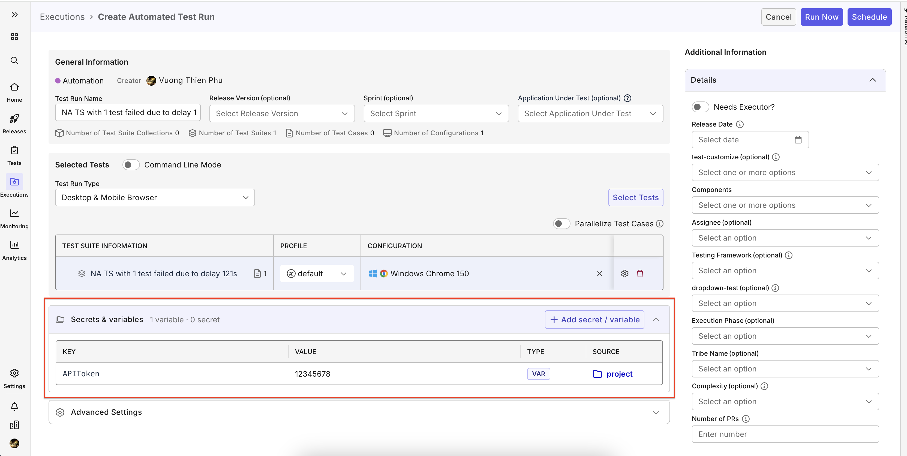This screenshot has width=907, height=456.
Task: Click Application Under Test help icon
Action: tap(627, 98)
